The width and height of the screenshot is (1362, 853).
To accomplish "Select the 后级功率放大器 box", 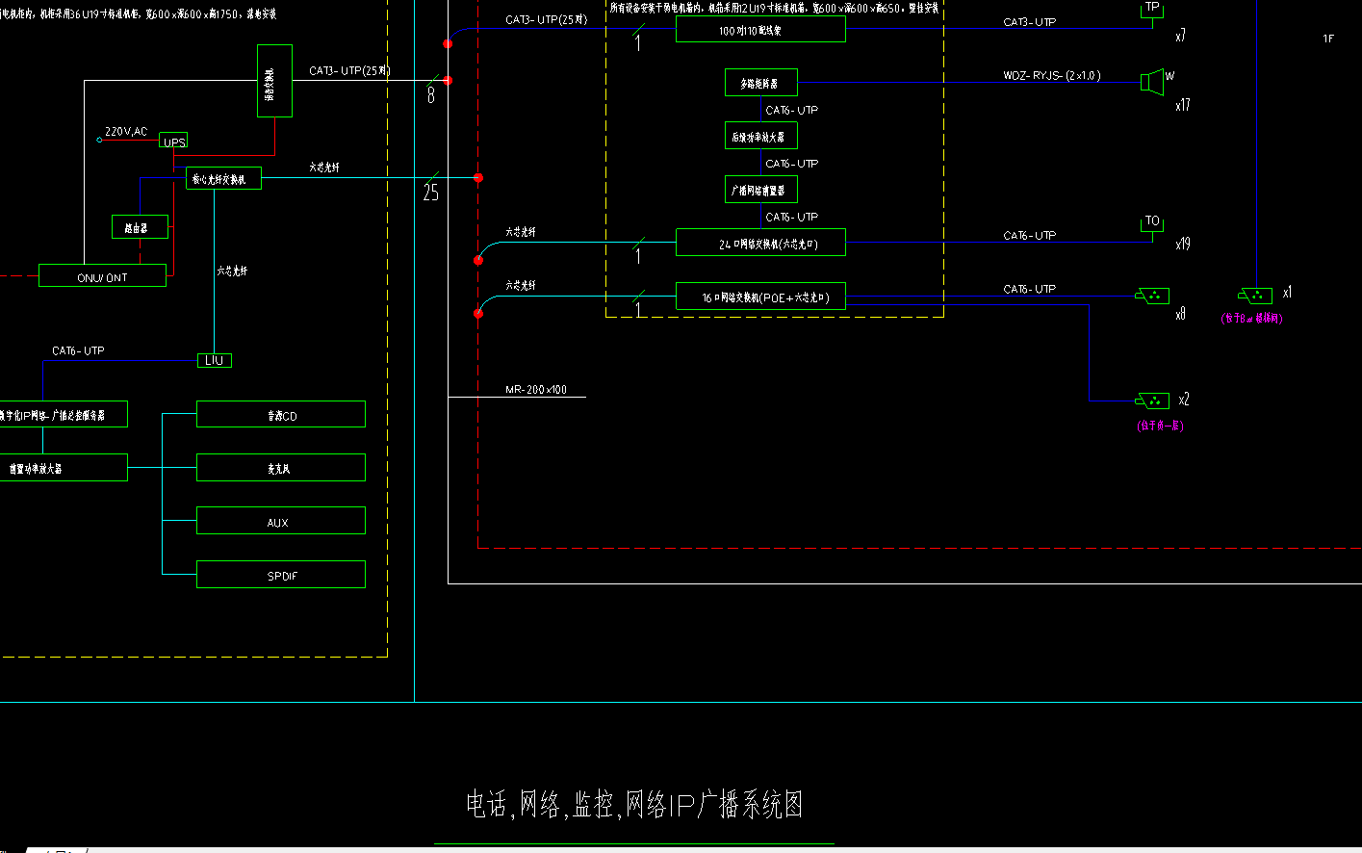I will coord(761,136).
